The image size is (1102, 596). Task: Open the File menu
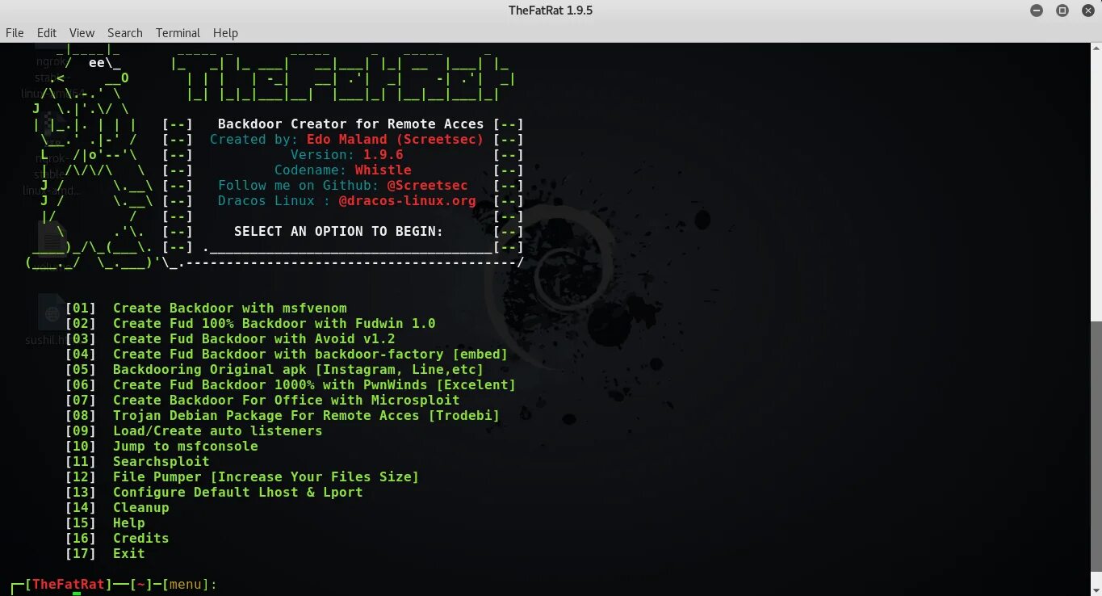tap(15, 33)
